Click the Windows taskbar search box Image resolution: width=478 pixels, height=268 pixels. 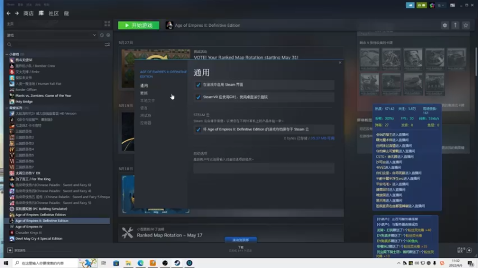[x=45, y=263]
